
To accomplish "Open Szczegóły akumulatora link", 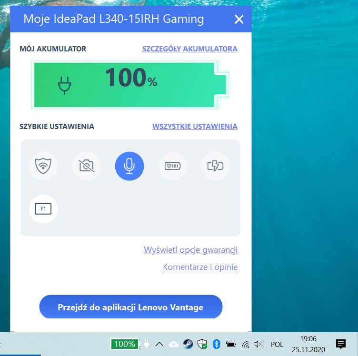I will [190, 49].
